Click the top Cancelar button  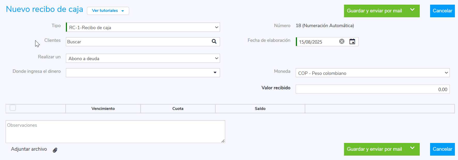click(x=442, y=11)
